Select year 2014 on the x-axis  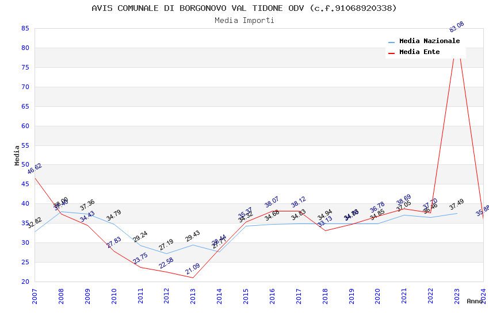(x=220, y=296)
